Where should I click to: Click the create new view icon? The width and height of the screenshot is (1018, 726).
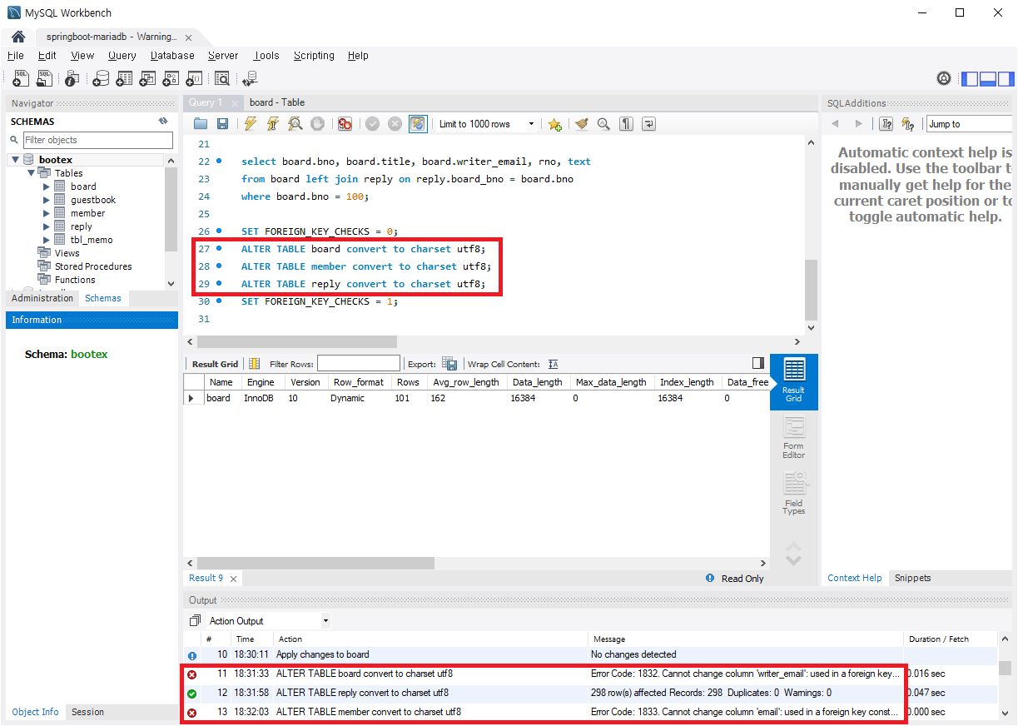click(147, 78)
